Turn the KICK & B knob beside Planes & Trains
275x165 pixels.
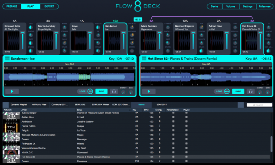(x=269, y=51)
